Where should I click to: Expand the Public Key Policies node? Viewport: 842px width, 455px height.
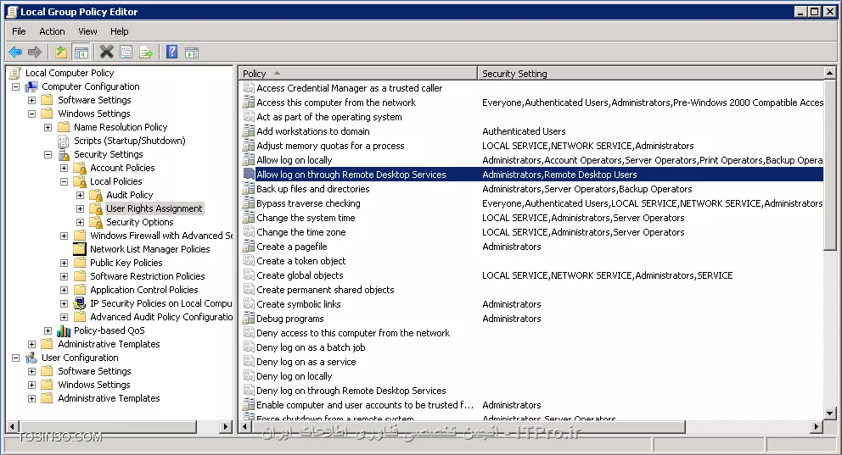click(64, 264)
